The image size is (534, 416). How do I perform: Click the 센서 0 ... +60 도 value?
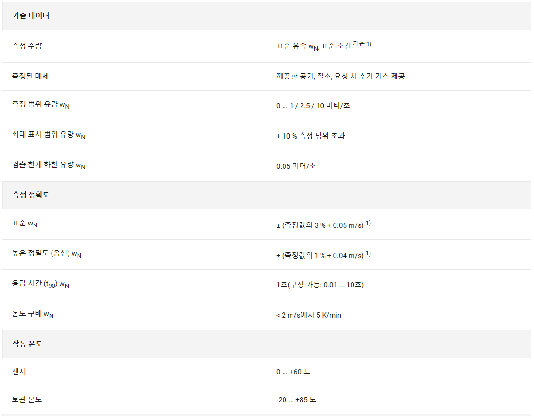point(293,372)
